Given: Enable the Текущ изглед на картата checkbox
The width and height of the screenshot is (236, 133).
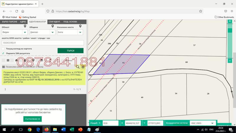Looking at the screenshot, I should (x=3, y=49).
